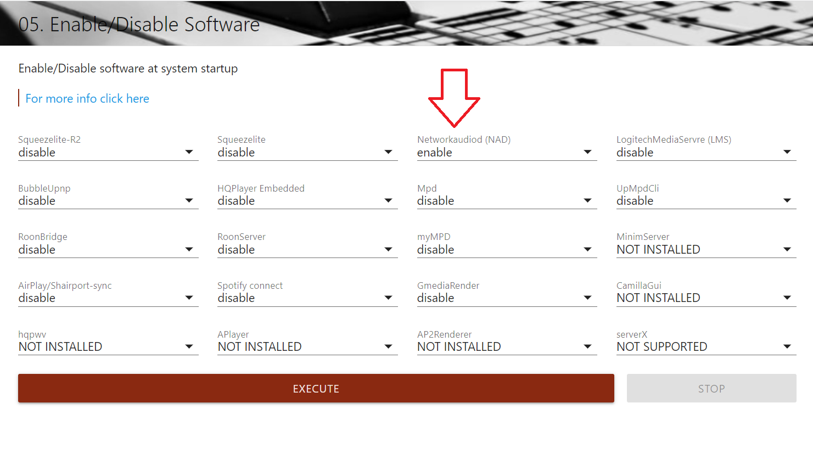This screenshot has width=813, height=459.
Task: Expand the Networkaudiod (NAD) dropdown
Action: click(x=507, y=153)
